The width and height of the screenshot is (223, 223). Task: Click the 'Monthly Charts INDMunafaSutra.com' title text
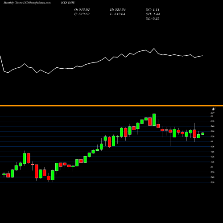tap(27, 3)
